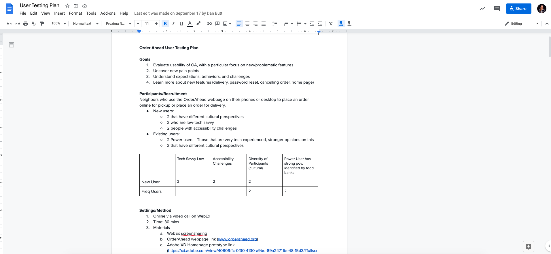Open the Normal text style dropdown
The height and width of the screenshot is (254, 551).
(86, 24)
